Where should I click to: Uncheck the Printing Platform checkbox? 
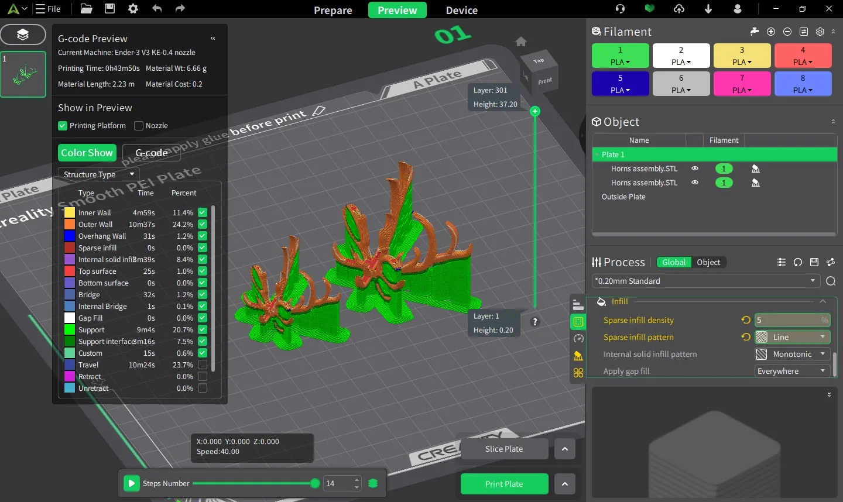pos(63,126)
